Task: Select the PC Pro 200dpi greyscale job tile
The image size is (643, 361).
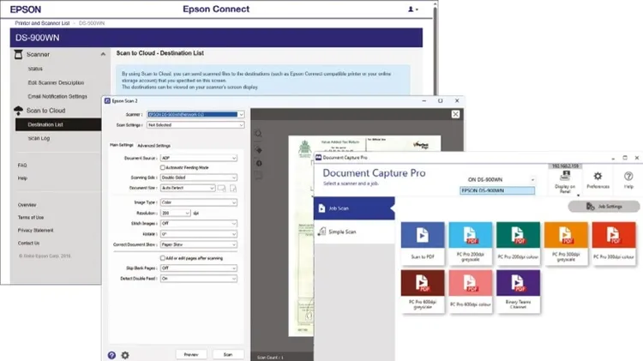Action: pyautogui.click(x=470, y=244)
